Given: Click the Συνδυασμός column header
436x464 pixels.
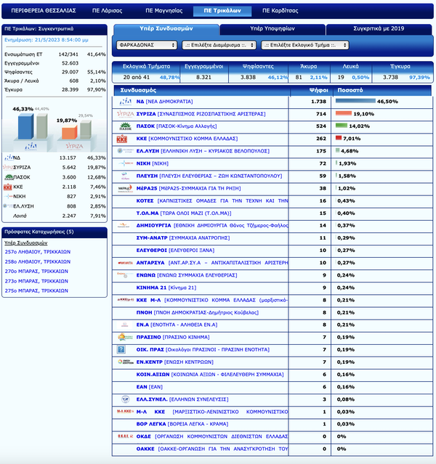Looking at the screenshot, I should coord(201,90).
